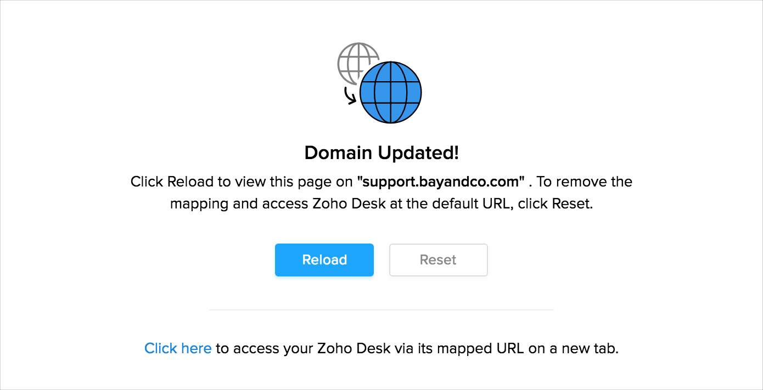Click the "Domain Updated!" heading
The height and width of the screenshot is (390, 763).
[x=381, y=153]
